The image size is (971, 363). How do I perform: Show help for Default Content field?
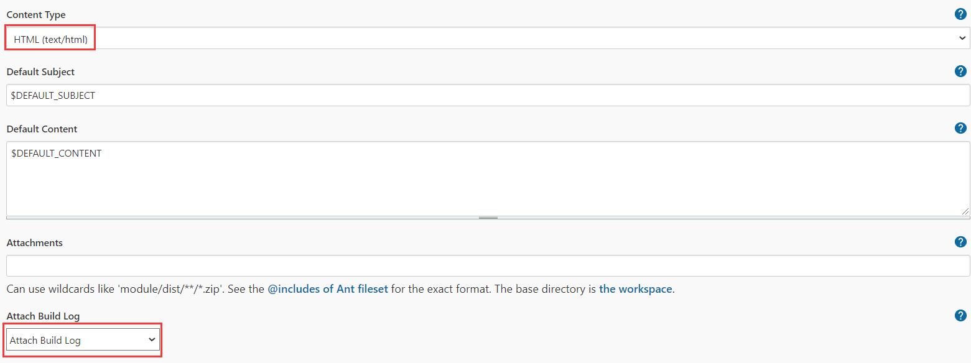click(960, 128)
